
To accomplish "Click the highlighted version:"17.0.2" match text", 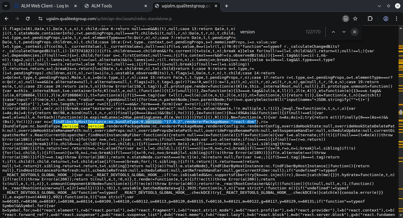I will [165, 122].
